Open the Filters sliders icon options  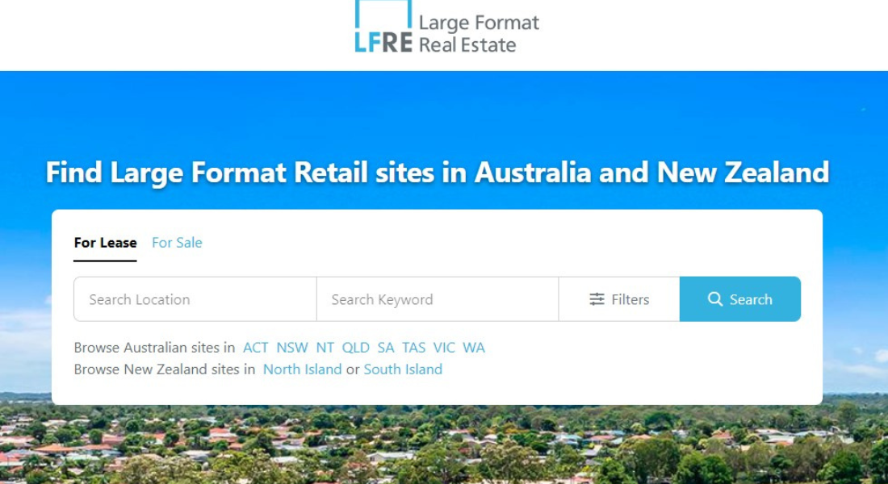click(597, 299)
